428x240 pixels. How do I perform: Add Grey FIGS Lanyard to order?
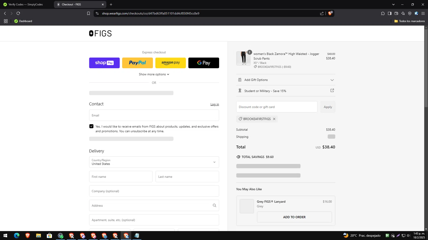(294, 217)
